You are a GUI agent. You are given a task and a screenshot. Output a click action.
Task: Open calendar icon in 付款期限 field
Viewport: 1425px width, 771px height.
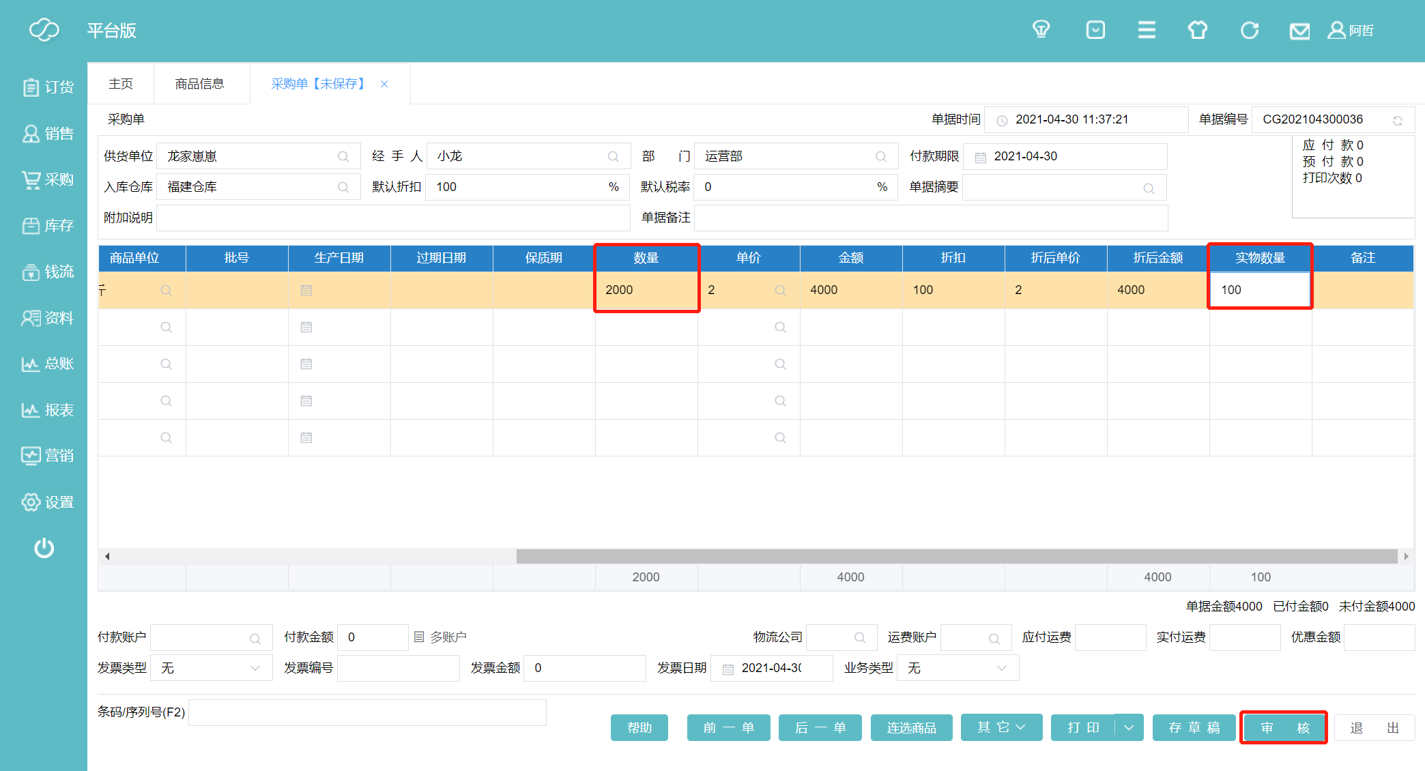click(x=981, y=158)
